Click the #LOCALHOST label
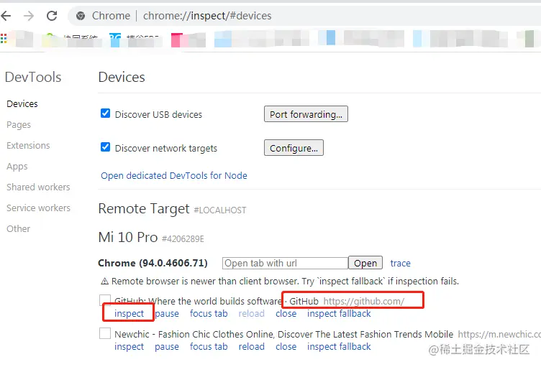Image resolution: width=541 pixels, height=367 pixels. pyautogui.click(x=220, y=210)
